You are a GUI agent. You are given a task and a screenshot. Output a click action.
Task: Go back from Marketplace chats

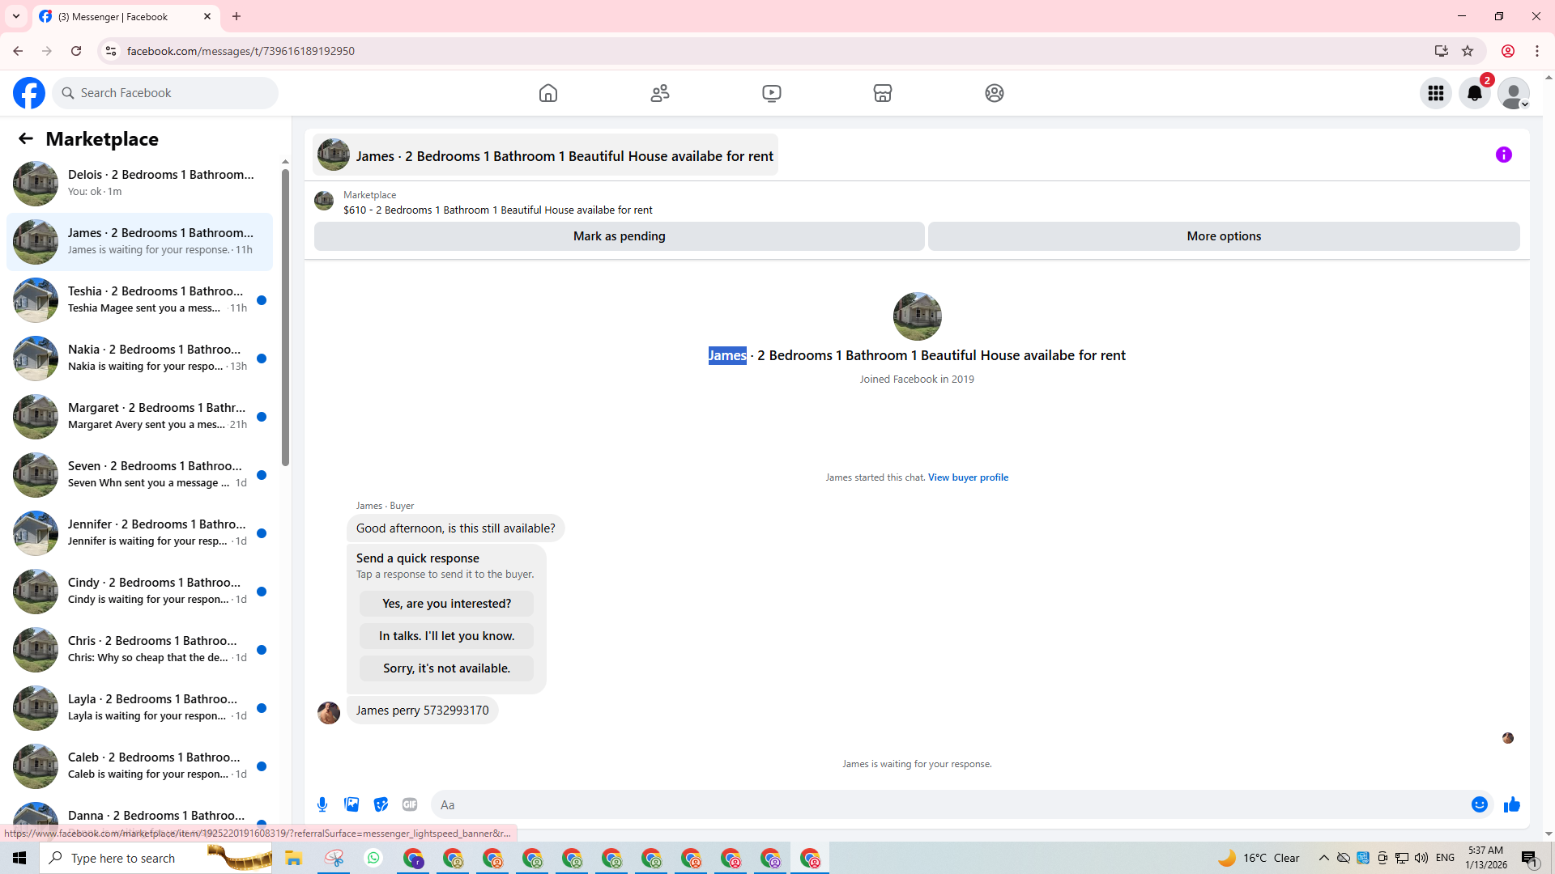click(26, 138)
